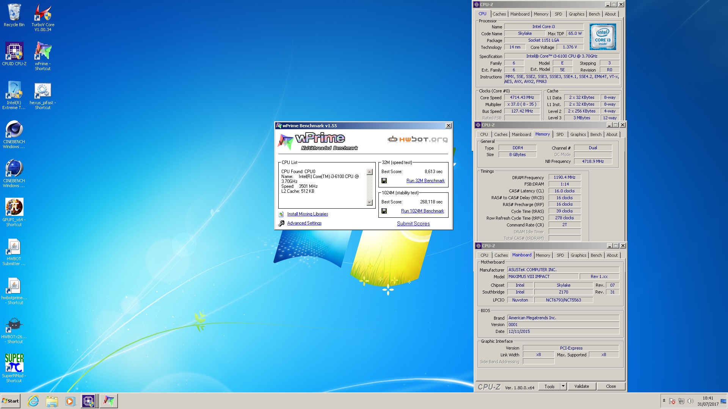Click volume icon in system tray
This screenshot has height=409, width=728.
690,401
